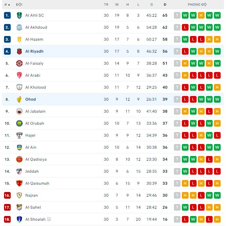The image size is (226, 226).
Task: Open the Al-Faisaly team link
Action: click(x=34, y=63)
